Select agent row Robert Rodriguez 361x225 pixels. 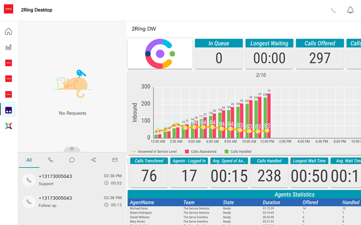(x=244, y=213)
